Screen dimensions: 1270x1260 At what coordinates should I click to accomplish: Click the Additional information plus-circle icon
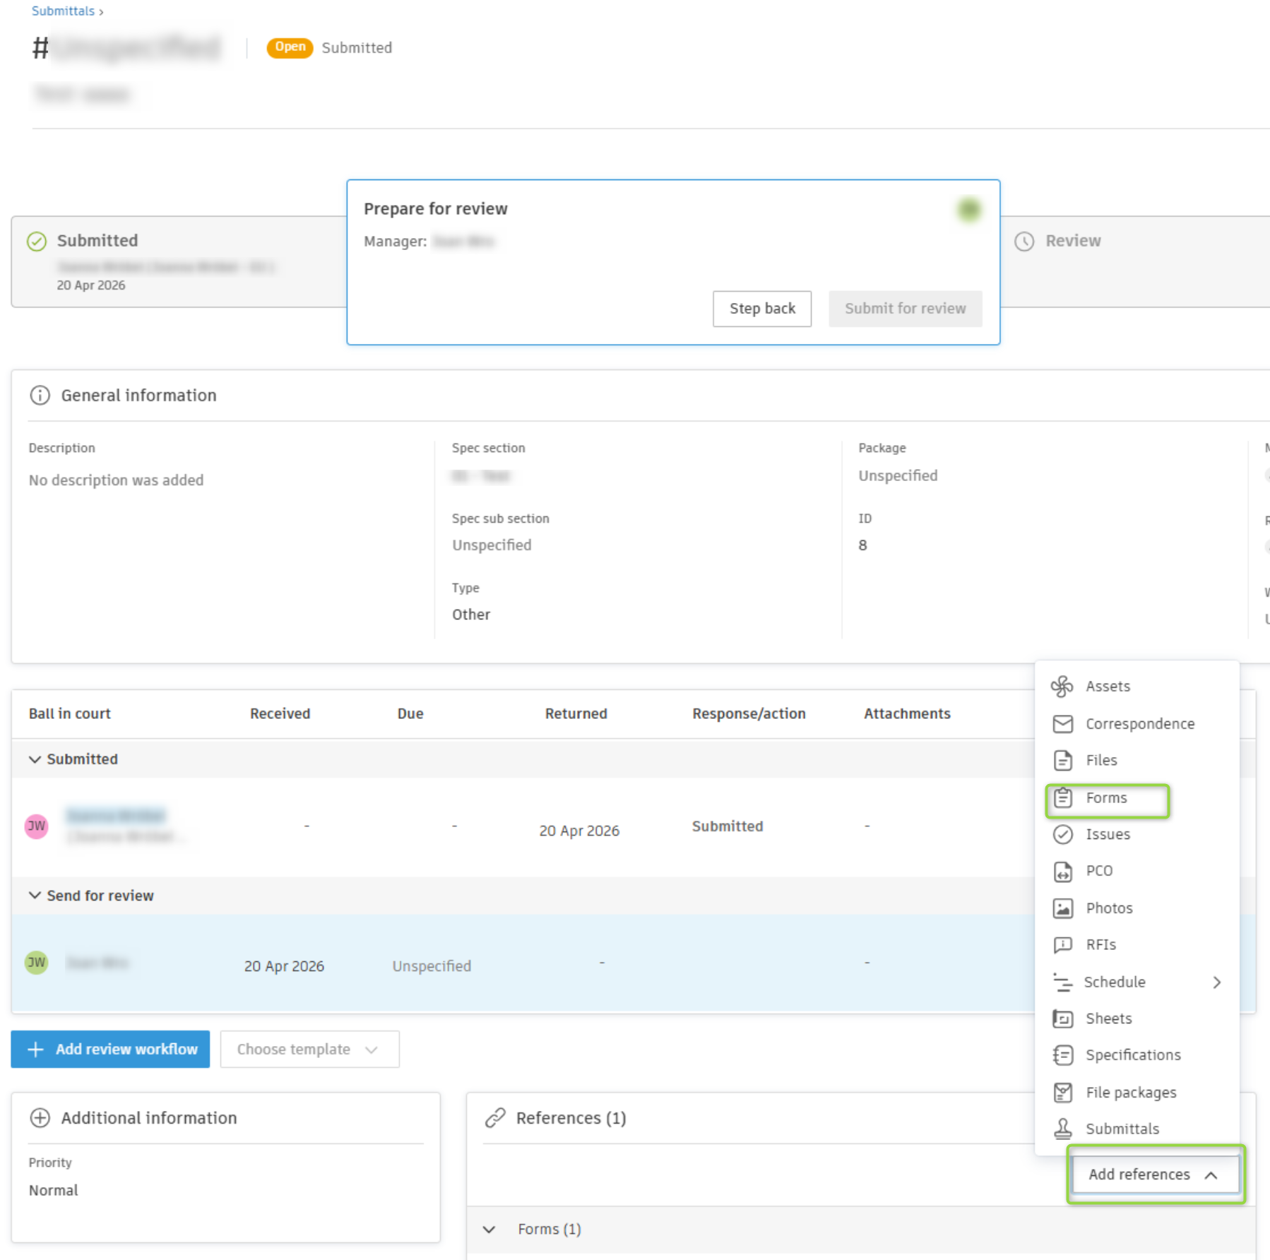40,1117
